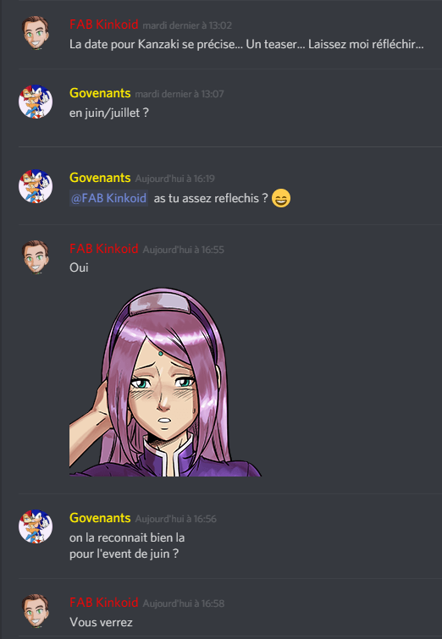Click the grinning emoji after "reflechis ?"
Image resolution: width=442 pixels, height=639 pixels.
pos(281,198)
